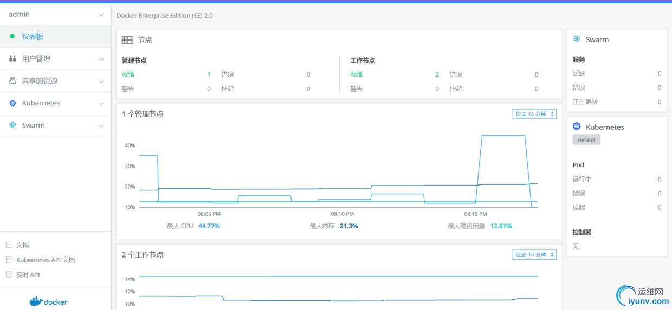Click the 2 个工作节点 chart heading
The width and height of the screenshot is (672, 310).
click(143, 254)
